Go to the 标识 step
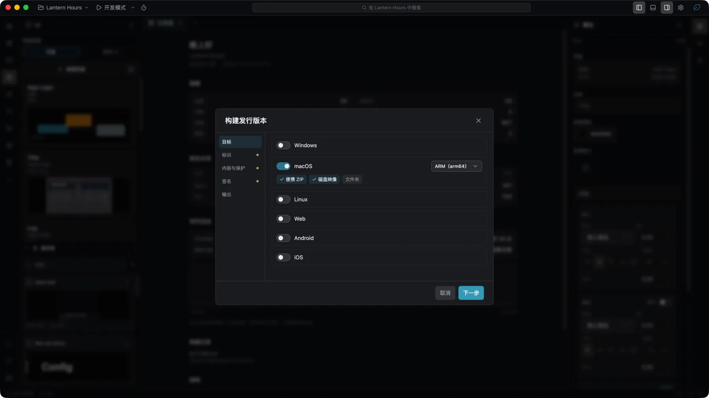Screen dimensions: 709x398 click(x=240, y=155)
